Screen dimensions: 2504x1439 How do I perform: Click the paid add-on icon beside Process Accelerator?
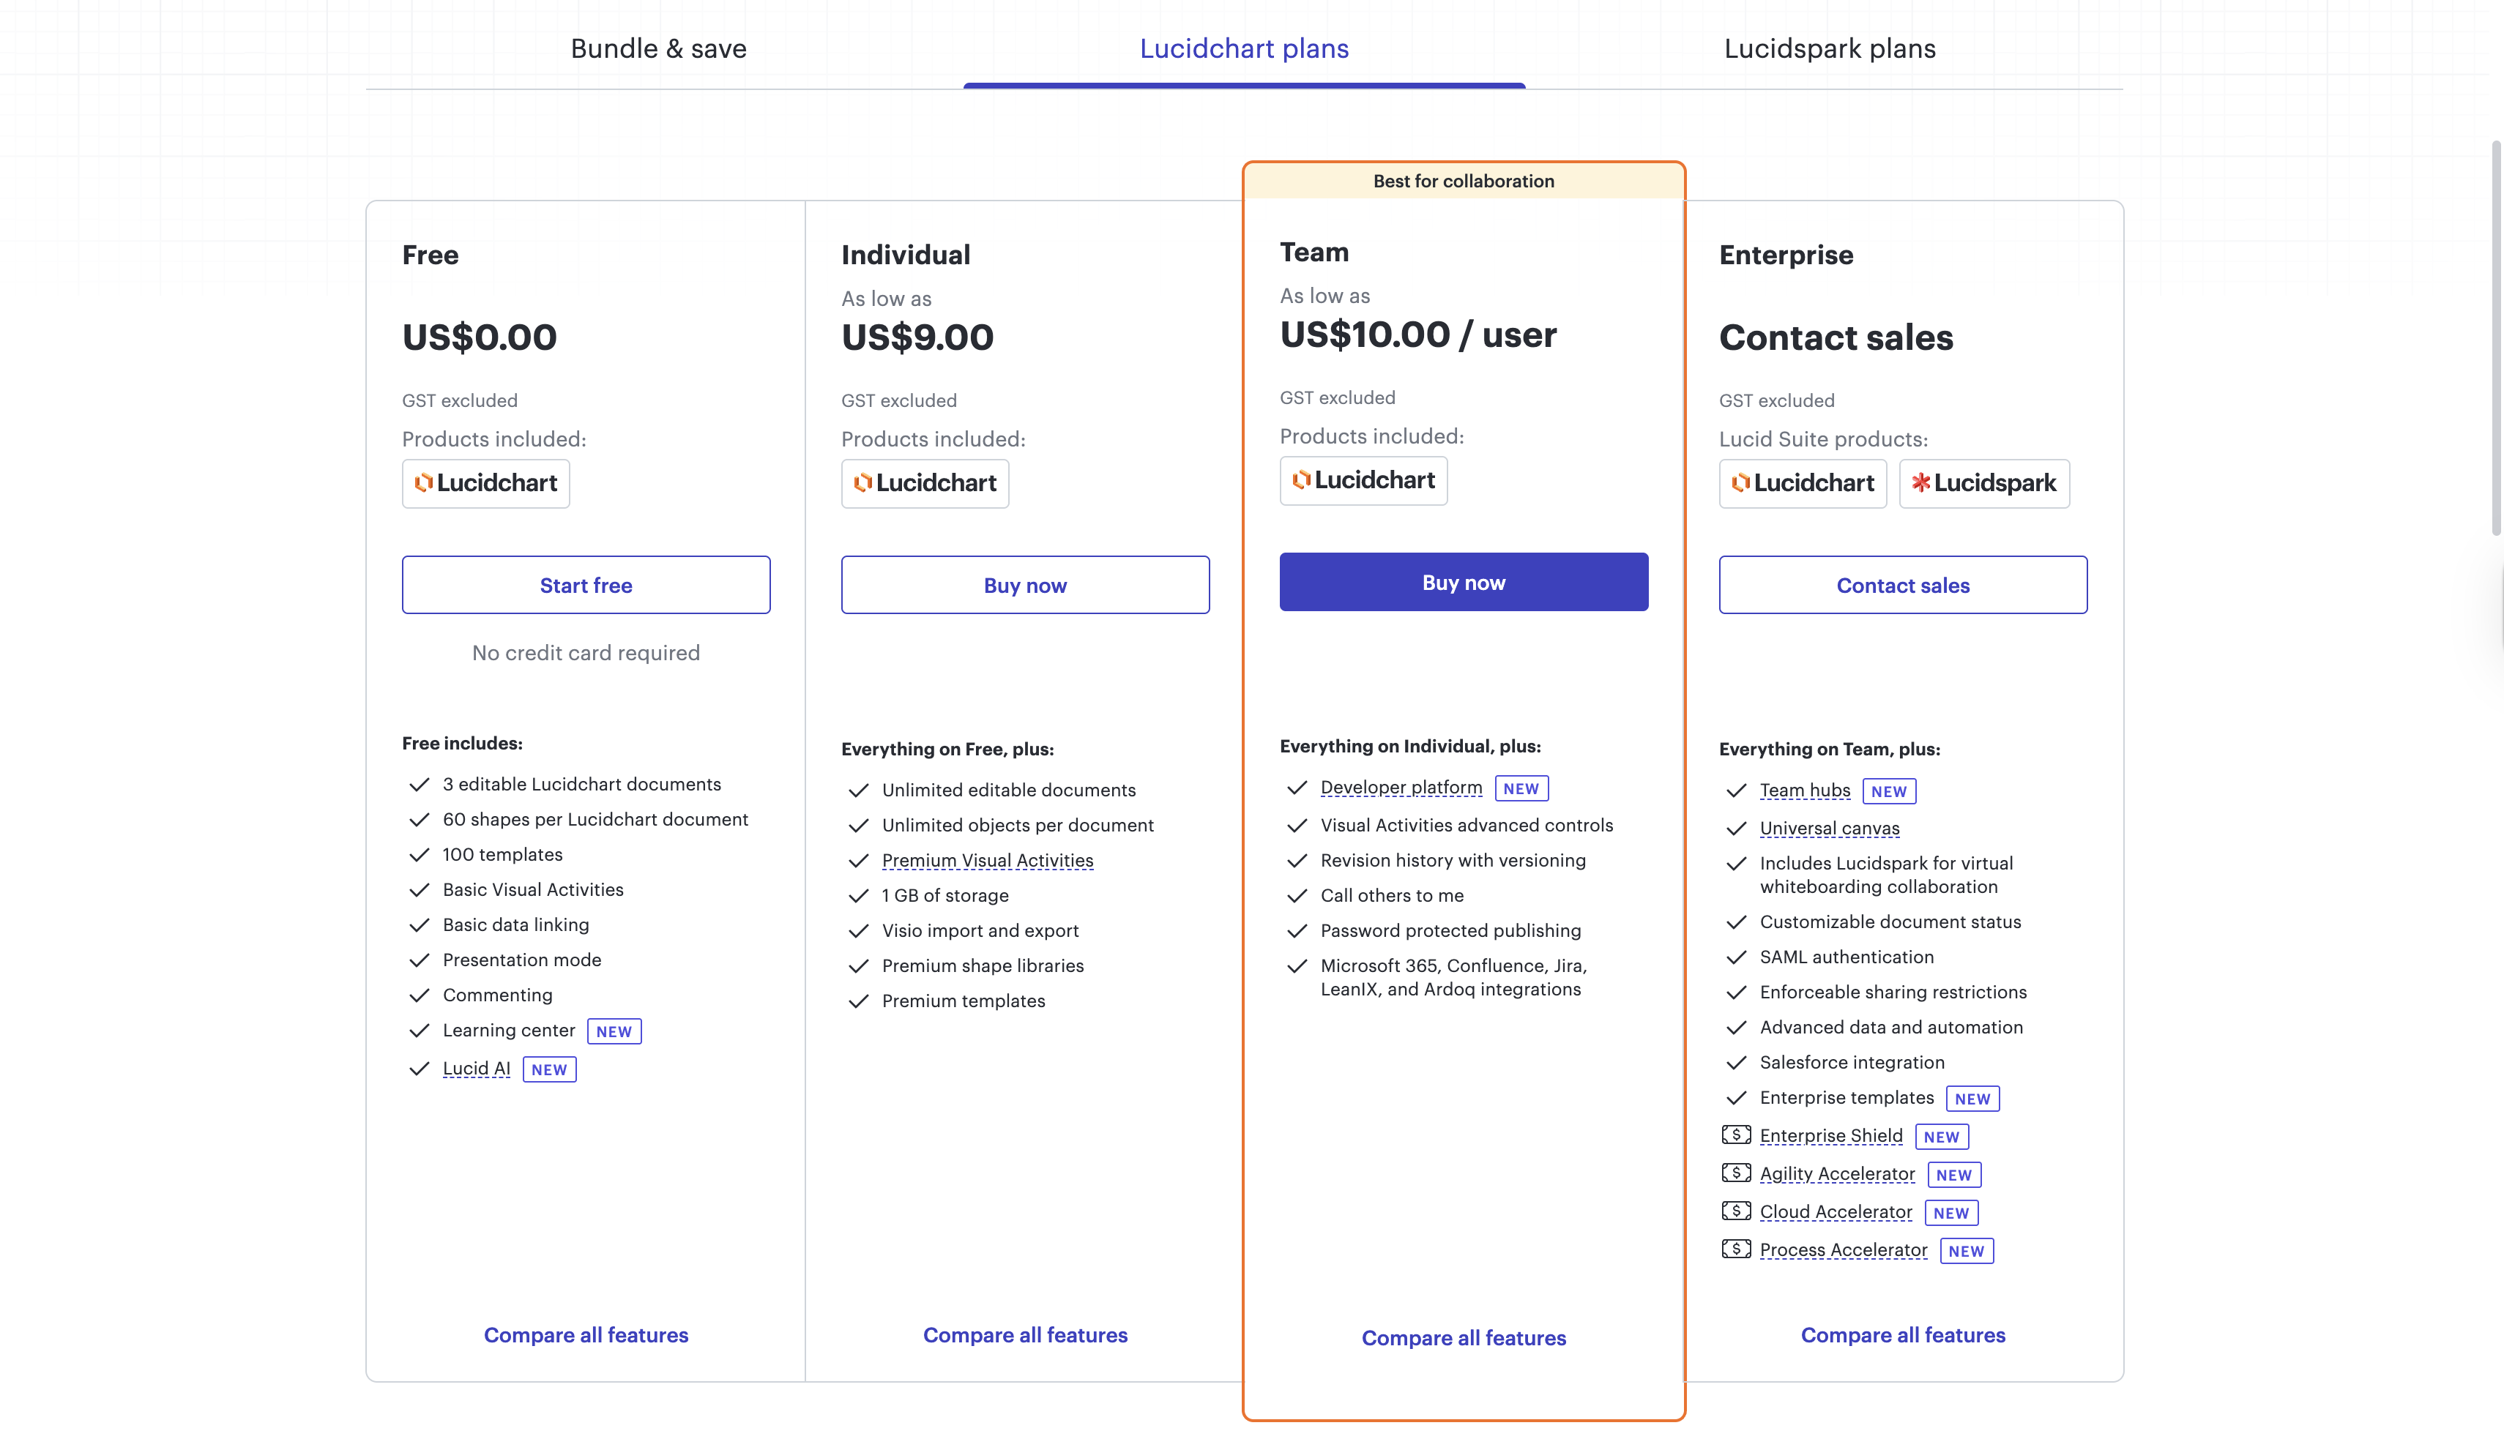tap(1736, 1249)
